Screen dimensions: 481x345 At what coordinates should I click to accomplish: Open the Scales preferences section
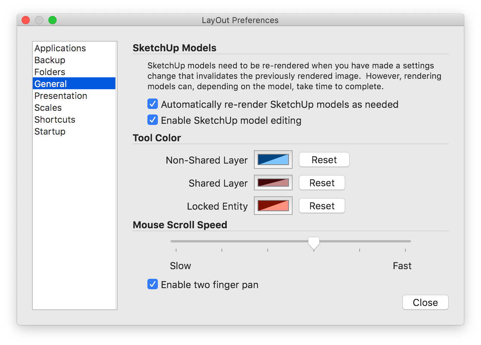[48, 108]
